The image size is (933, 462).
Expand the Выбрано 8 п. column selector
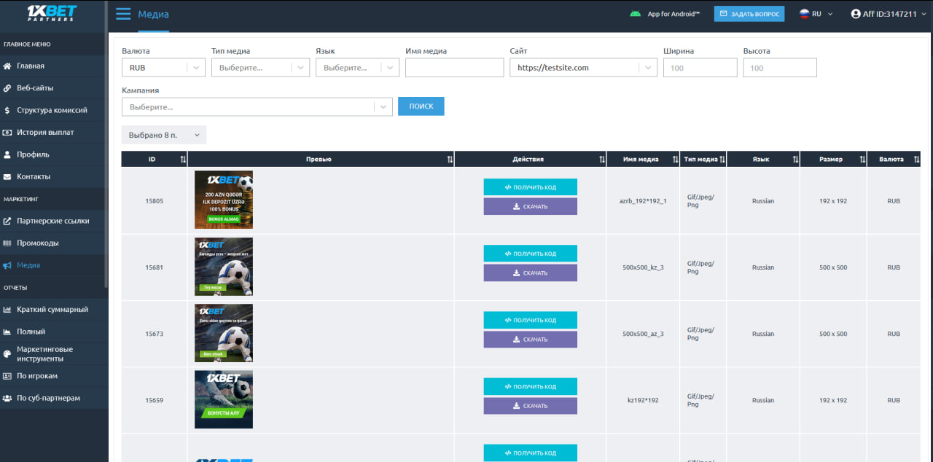click(x=164, y=136)
